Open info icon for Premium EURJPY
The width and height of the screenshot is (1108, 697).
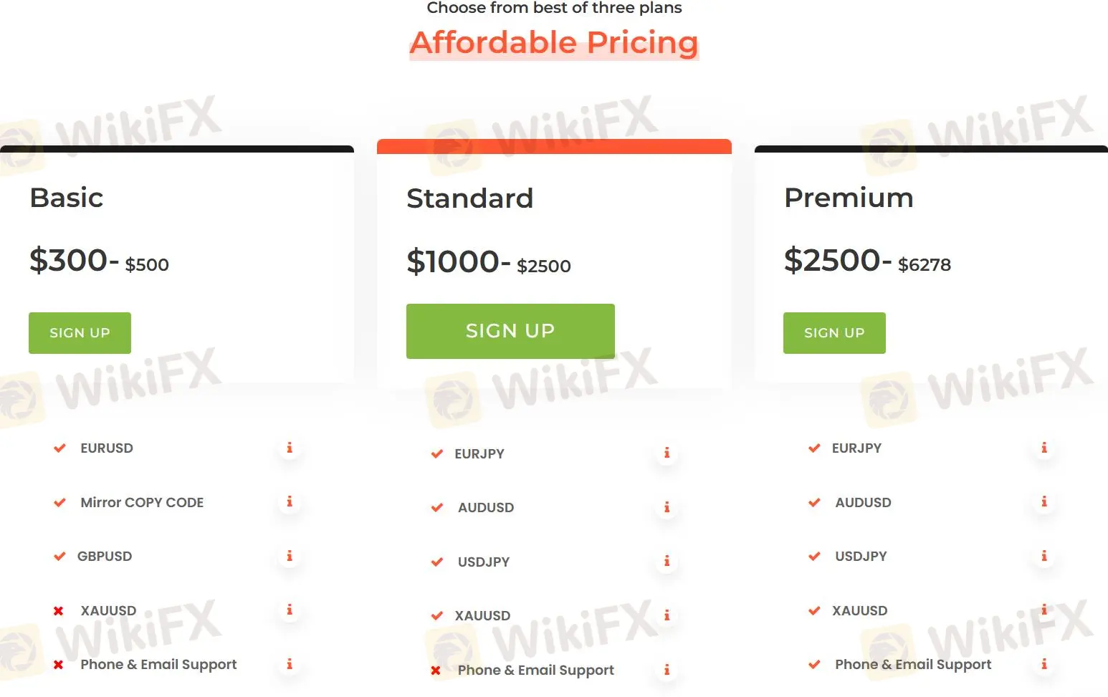click(1044, 448)
